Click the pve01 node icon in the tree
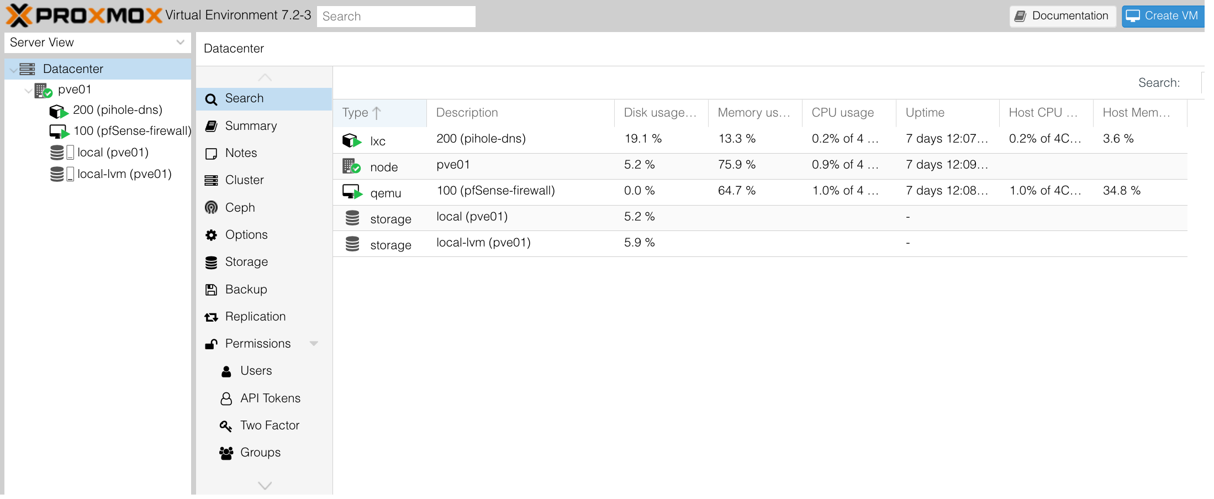Screen dimensions: 1214x499 (x=43, y=90)
